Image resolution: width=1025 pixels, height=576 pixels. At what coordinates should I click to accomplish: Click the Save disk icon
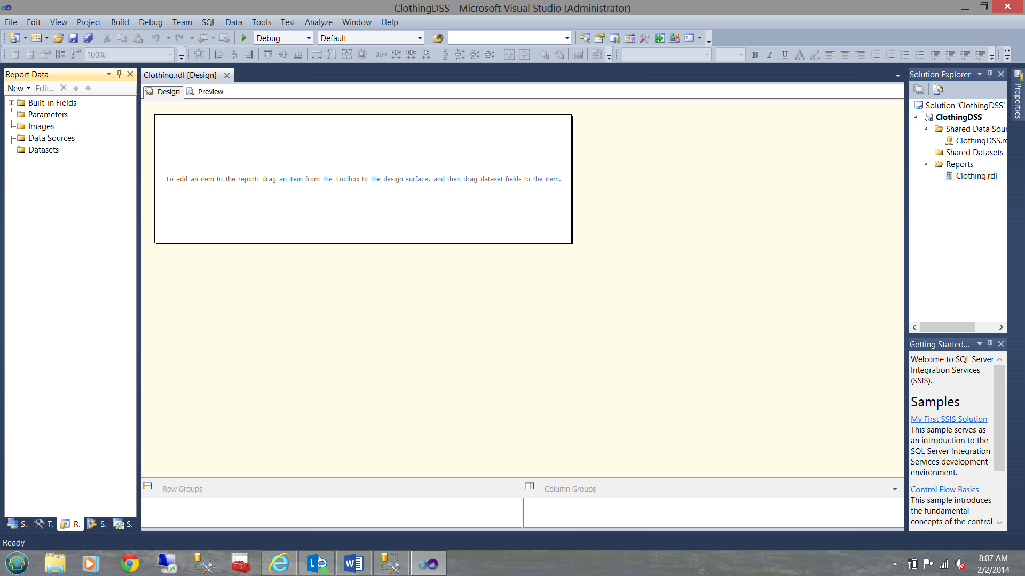(x=73, y=38)
